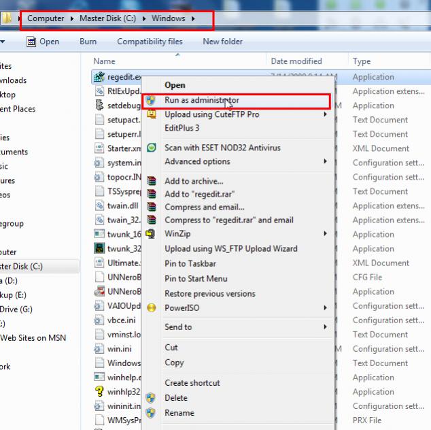Click the Burn toolbar button
The width and height of the screenshot is (431, 430).
tap(88, 42)
